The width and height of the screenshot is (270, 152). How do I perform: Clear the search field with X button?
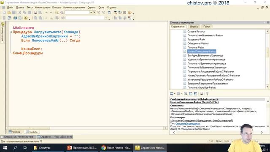tap(94, 12)
